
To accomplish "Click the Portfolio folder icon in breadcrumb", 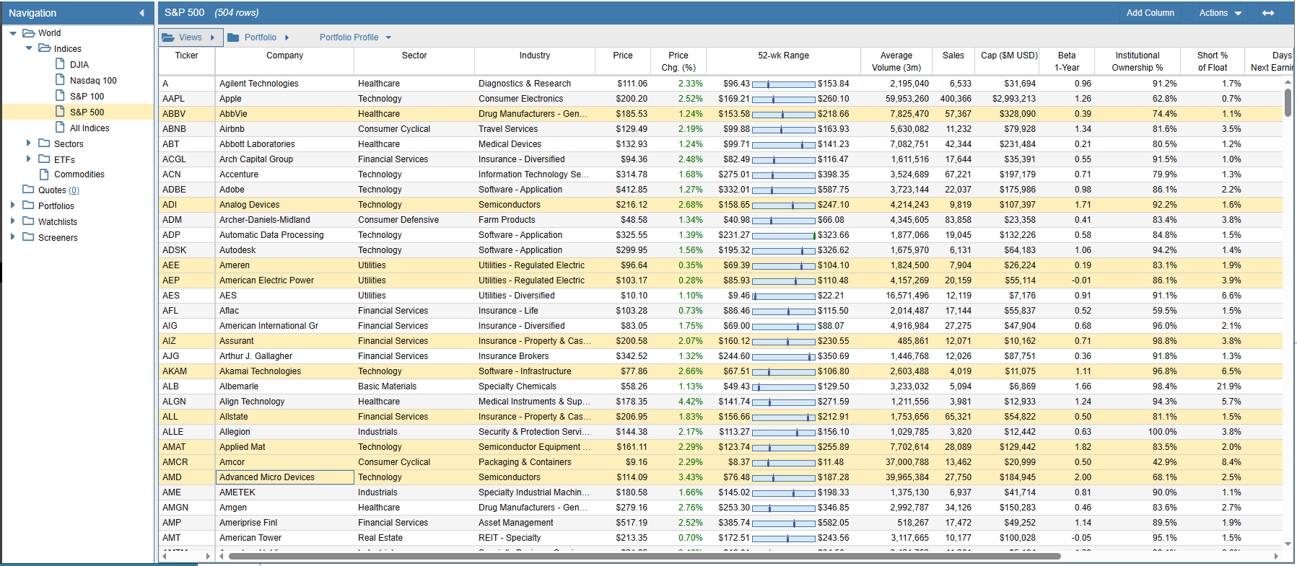I will coord(233,37).
